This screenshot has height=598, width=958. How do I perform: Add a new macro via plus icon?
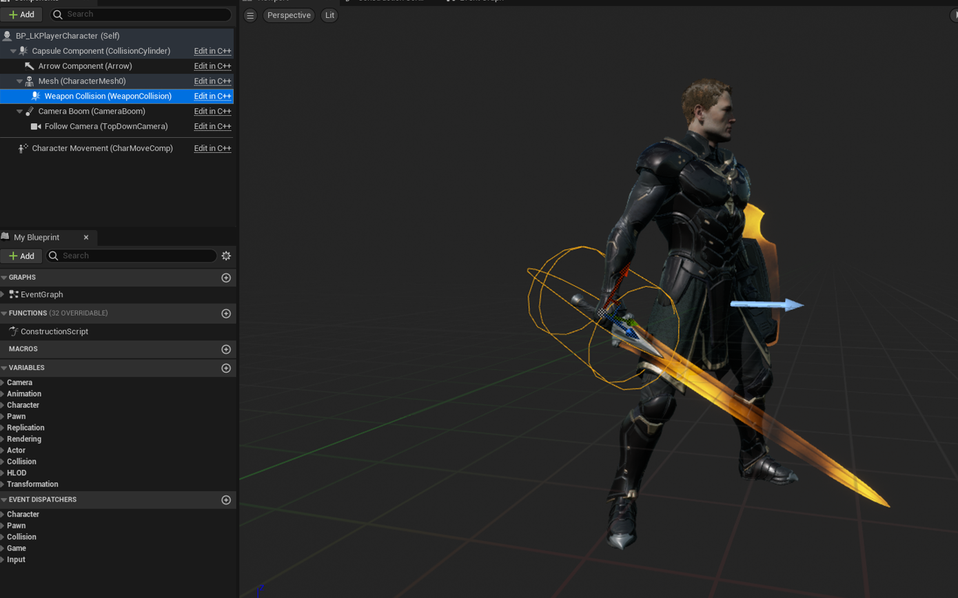click(x=226, y=349)
